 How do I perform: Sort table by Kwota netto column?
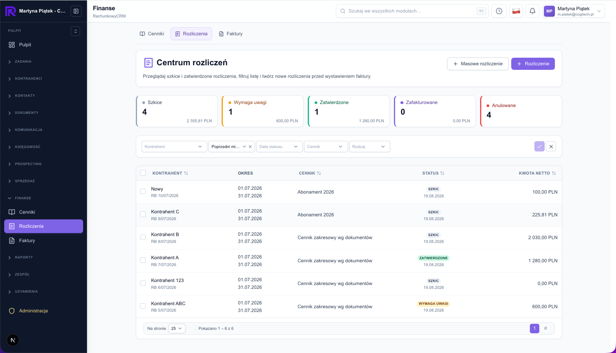537,173
